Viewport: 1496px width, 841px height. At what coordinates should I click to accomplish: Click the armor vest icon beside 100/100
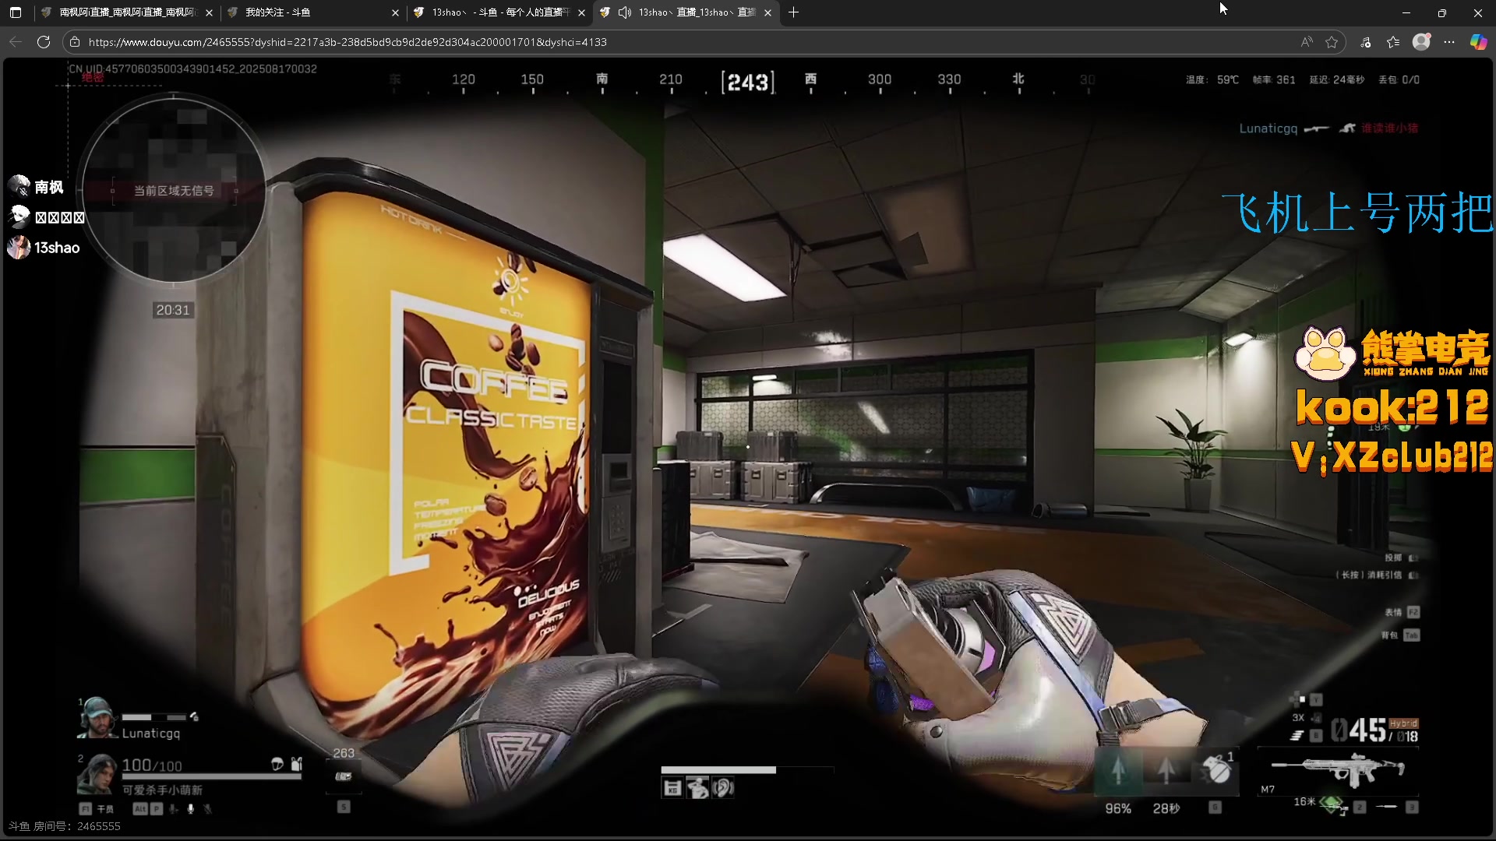(x=296, y=764)
